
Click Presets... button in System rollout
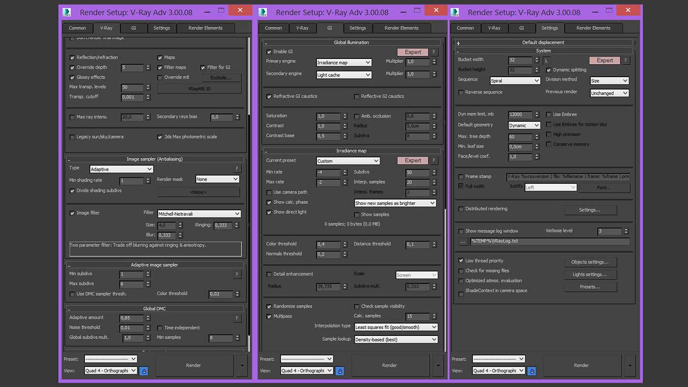tap(590, 287)
